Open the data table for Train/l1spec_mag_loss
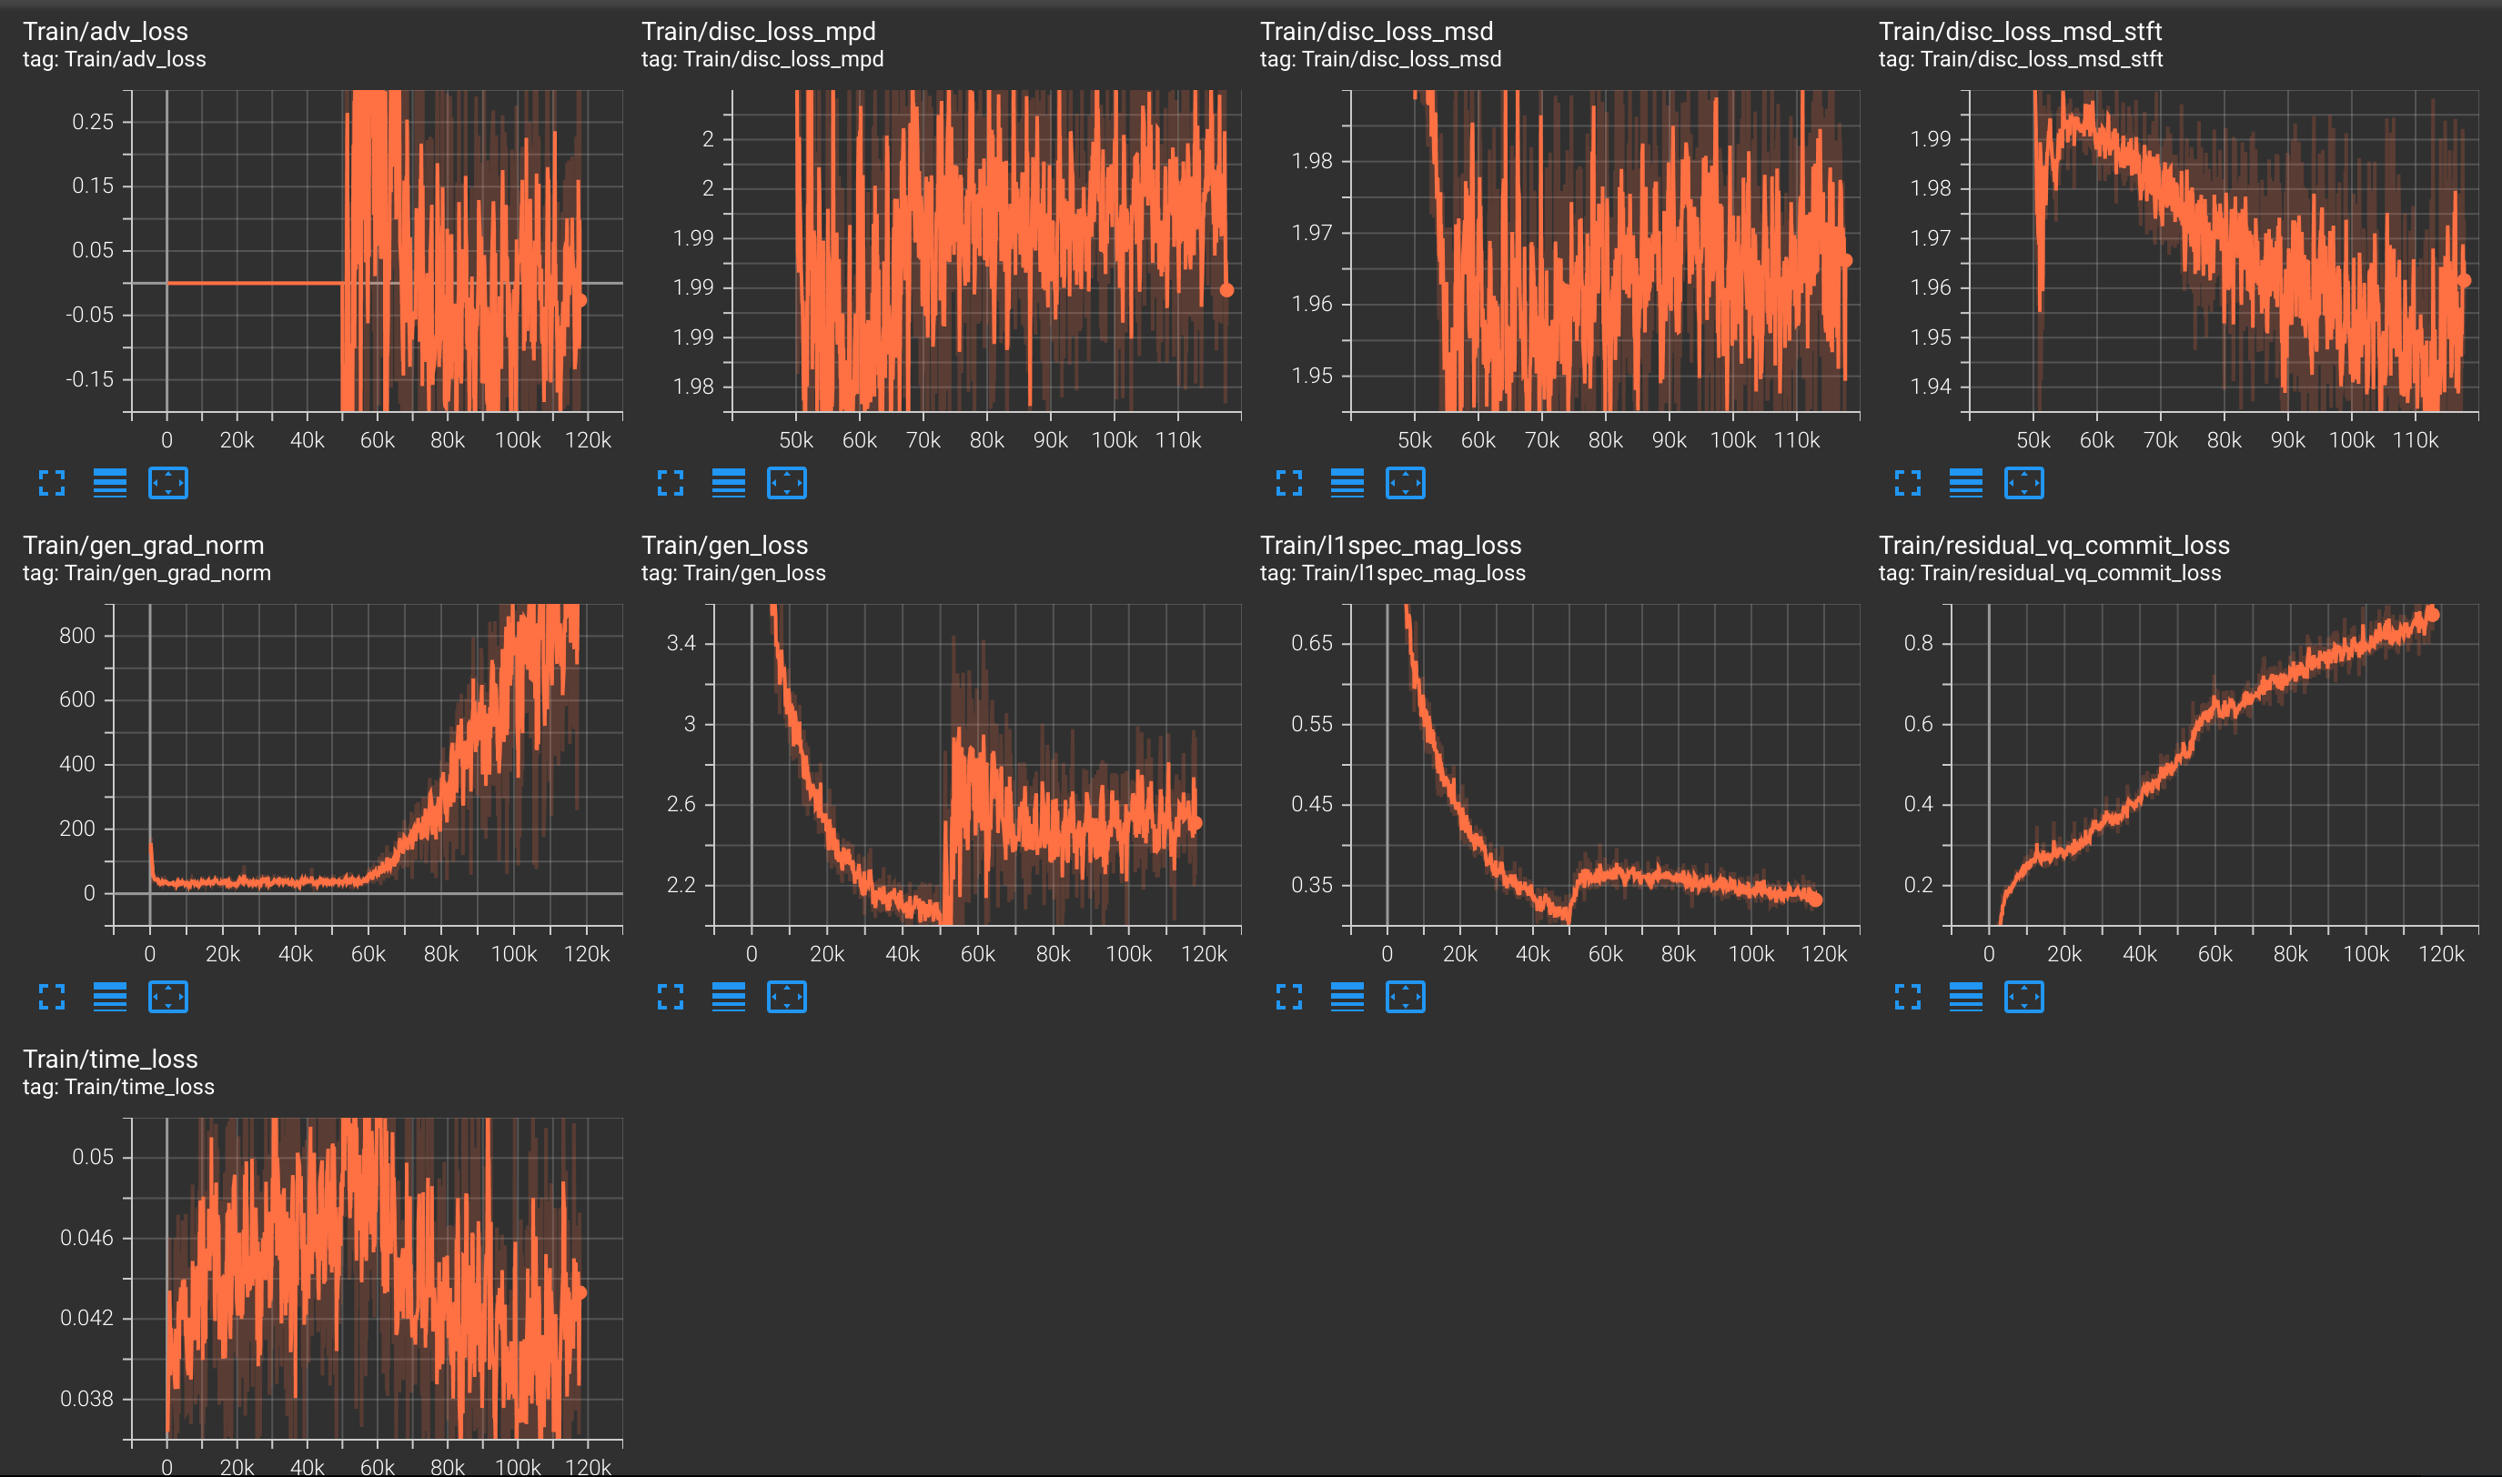 pyautogui.click(x=1347, y=998)
